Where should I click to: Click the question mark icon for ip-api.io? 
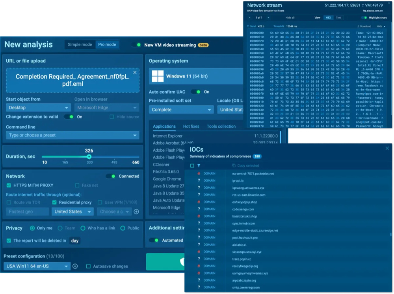(199, 180)
